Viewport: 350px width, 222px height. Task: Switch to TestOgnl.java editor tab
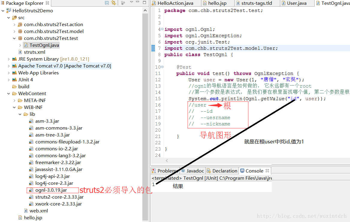click(333, 3)
